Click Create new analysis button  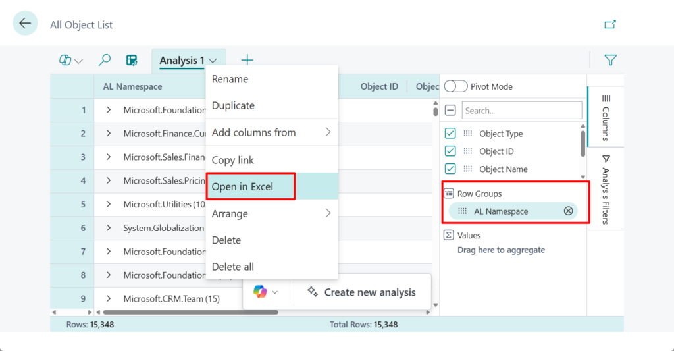pos(361,292)
